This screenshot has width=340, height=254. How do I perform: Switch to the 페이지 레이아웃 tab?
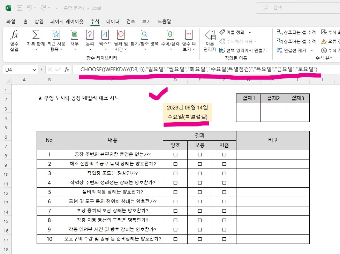[67, 22]
